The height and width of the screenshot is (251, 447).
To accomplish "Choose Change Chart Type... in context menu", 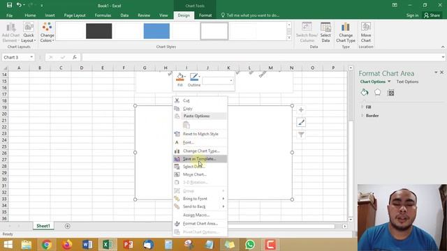I will pos(200,151).
